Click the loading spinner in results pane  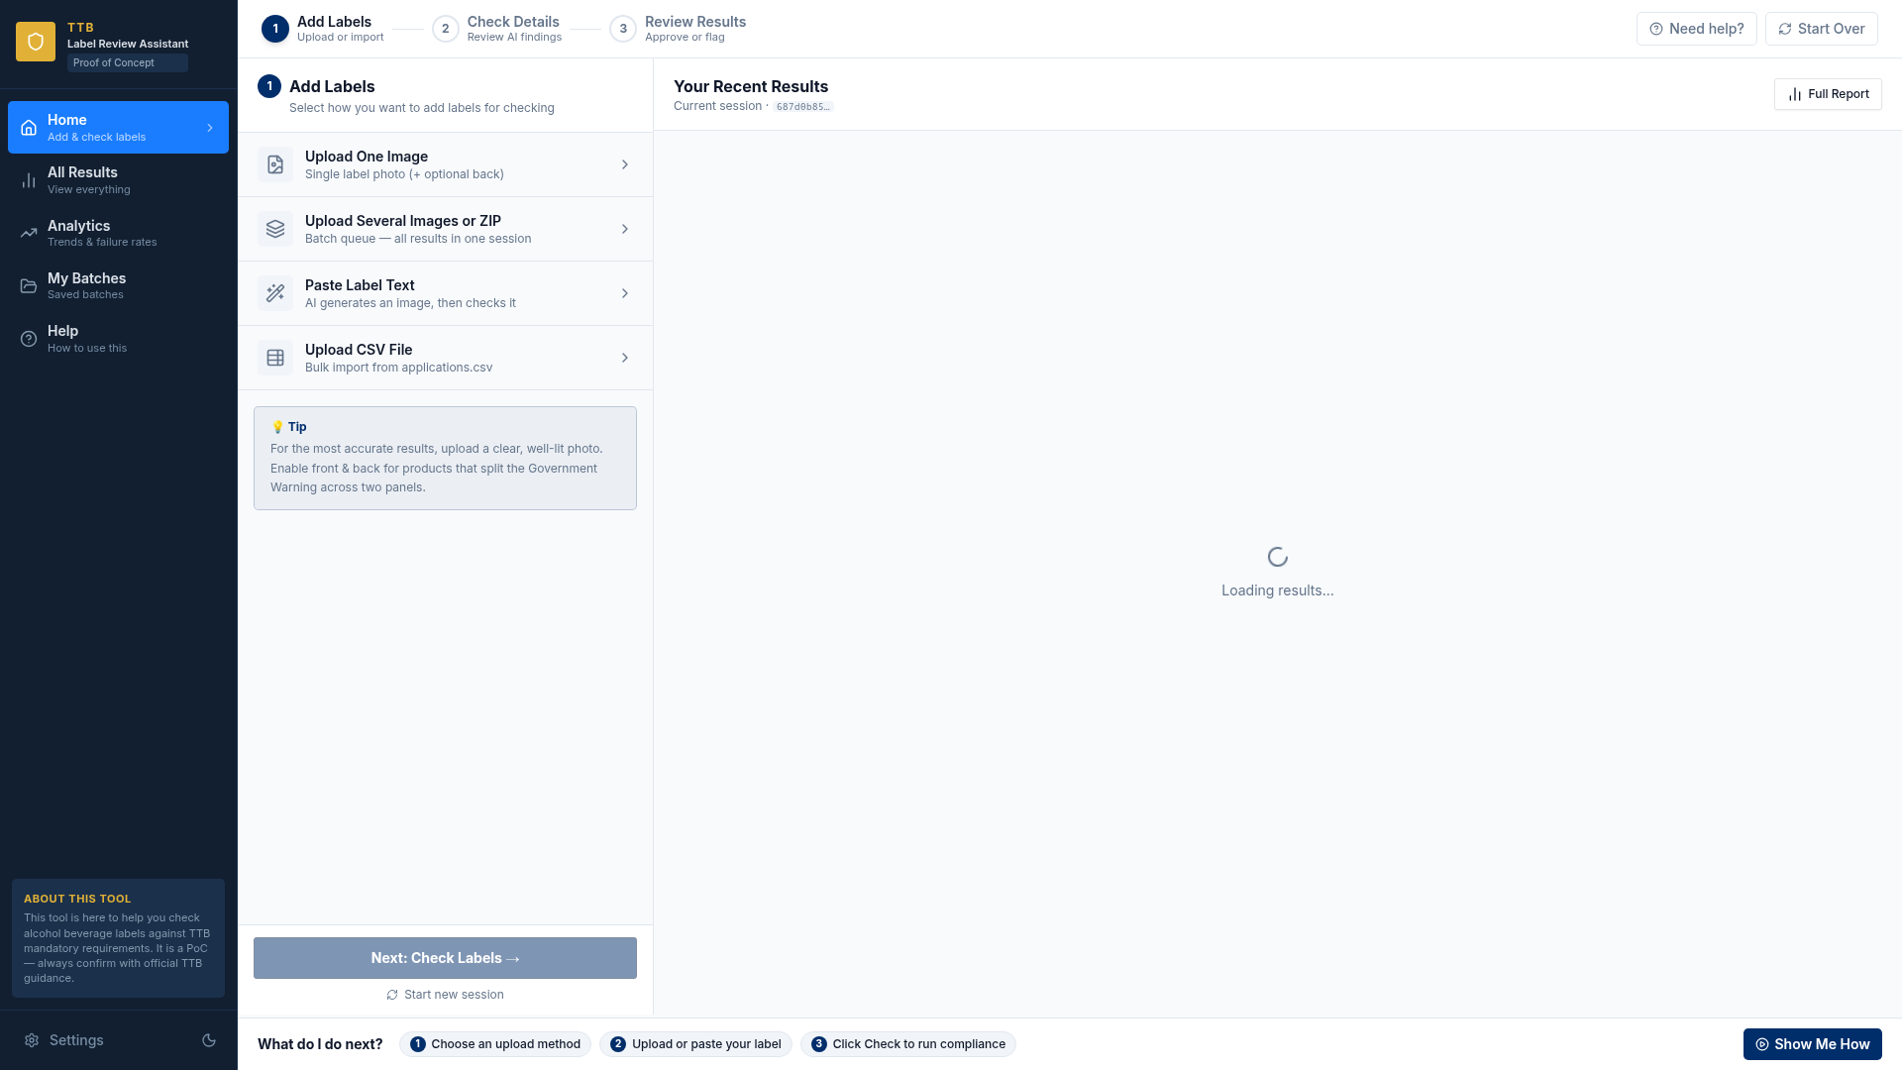coord(1278,557)
